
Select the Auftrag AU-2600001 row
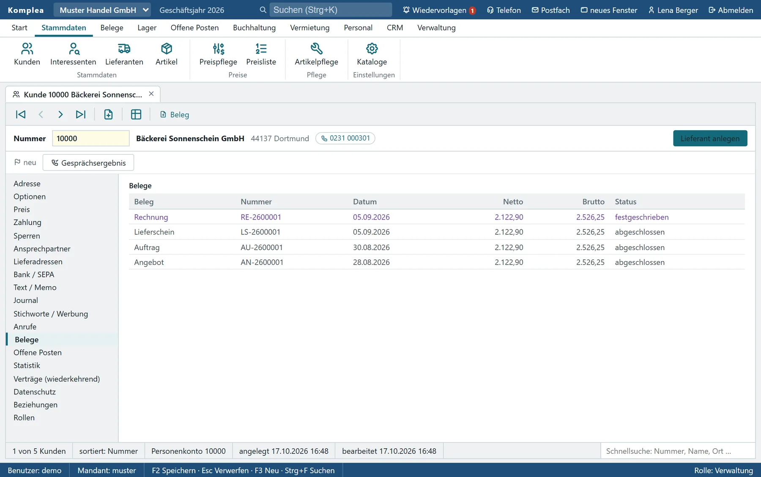pyautogui.click(x=437, y=247)
